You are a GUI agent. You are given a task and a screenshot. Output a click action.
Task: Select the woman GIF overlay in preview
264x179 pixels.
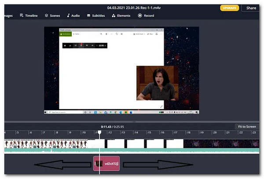click(154, 83)
